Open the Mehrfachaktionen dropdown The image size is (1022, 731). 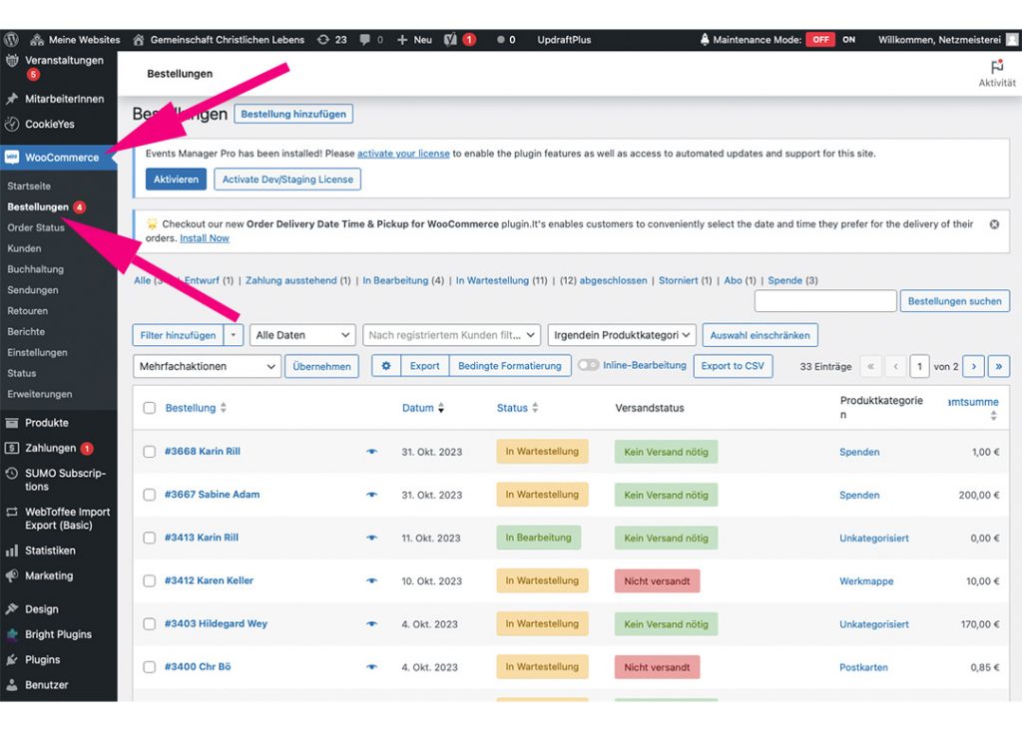pos(207,366)
